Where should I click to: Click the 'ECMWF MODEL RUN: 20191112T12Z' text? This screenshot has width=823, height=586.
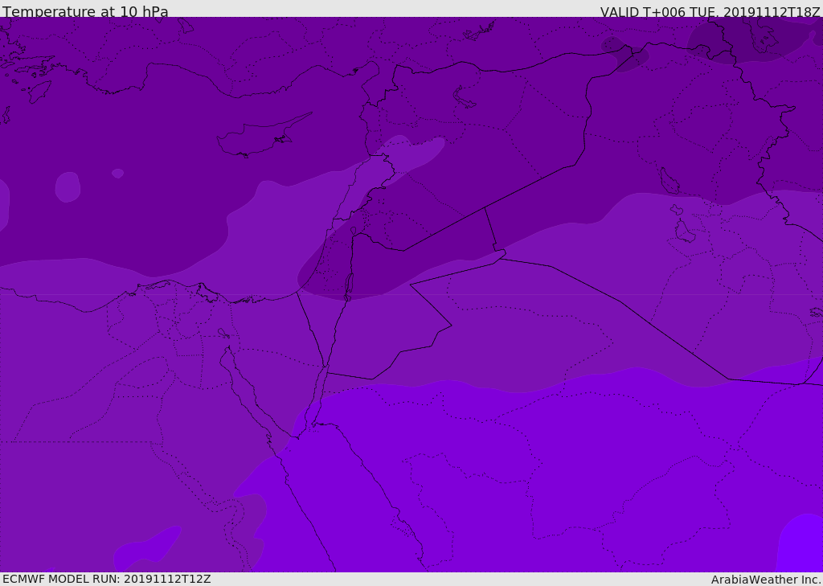click(x=107, y=579)
